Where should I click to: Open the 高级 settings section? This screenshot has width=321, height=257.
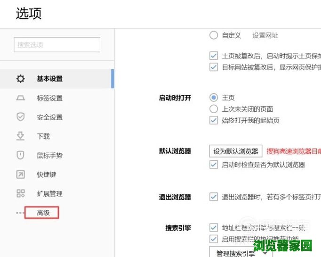[43, 213]
